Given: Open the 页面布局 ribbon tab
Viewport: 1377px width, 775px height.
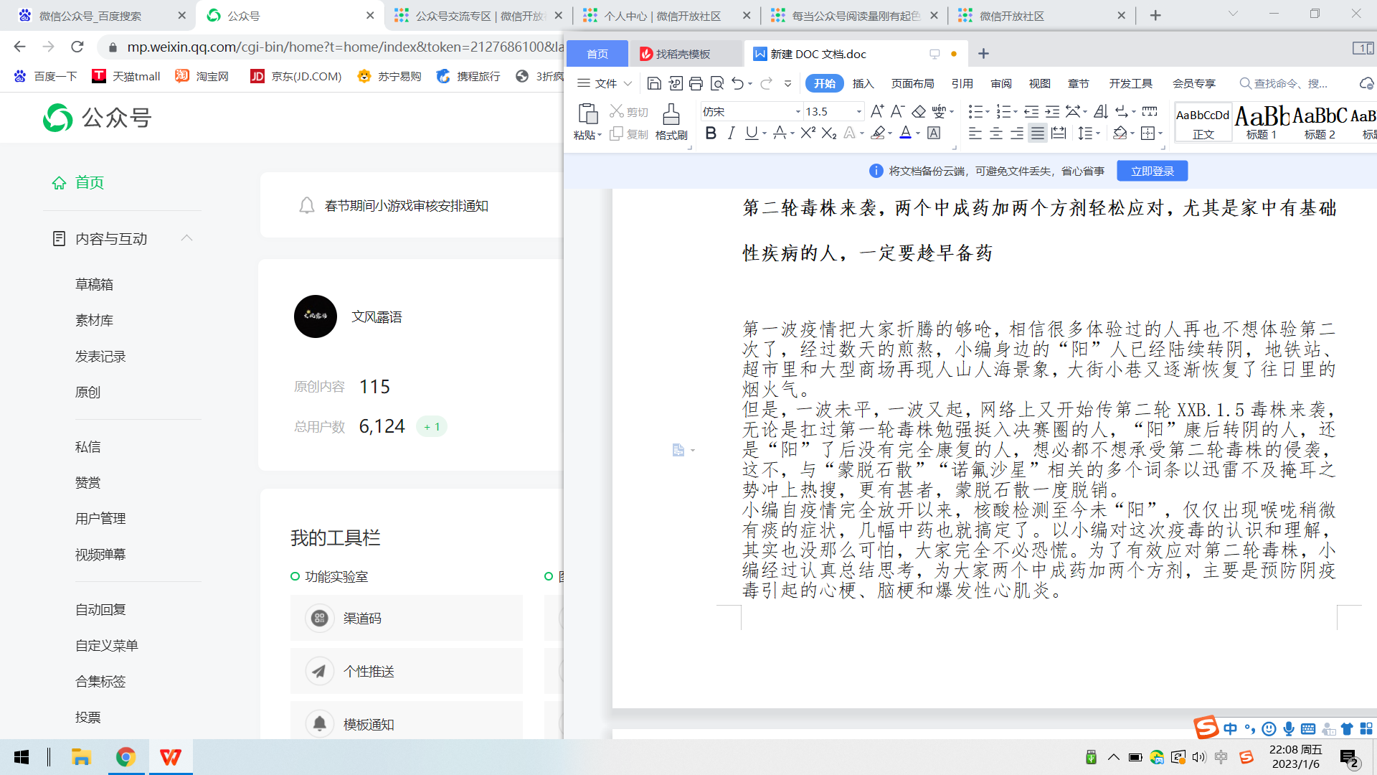Looking at the screenshot, I should 912,84.
